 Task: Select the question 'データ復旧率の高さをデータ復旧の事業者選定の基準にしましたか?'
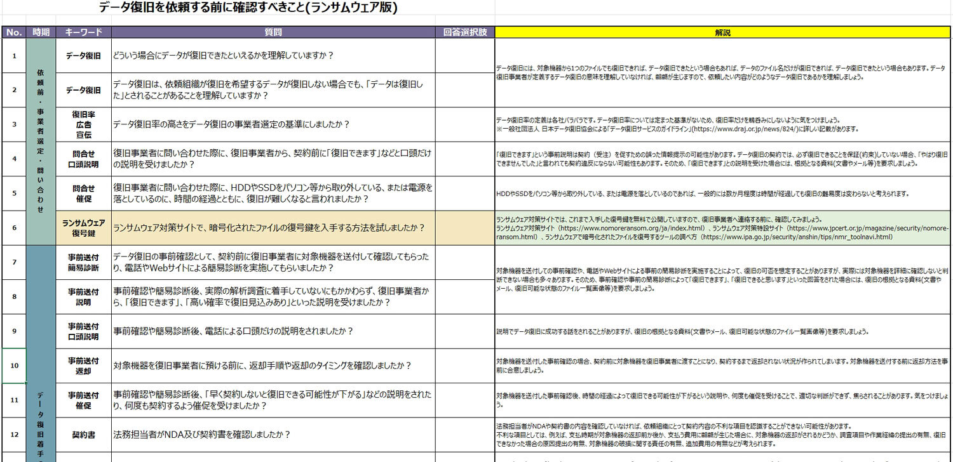click(x=273, y=124)
